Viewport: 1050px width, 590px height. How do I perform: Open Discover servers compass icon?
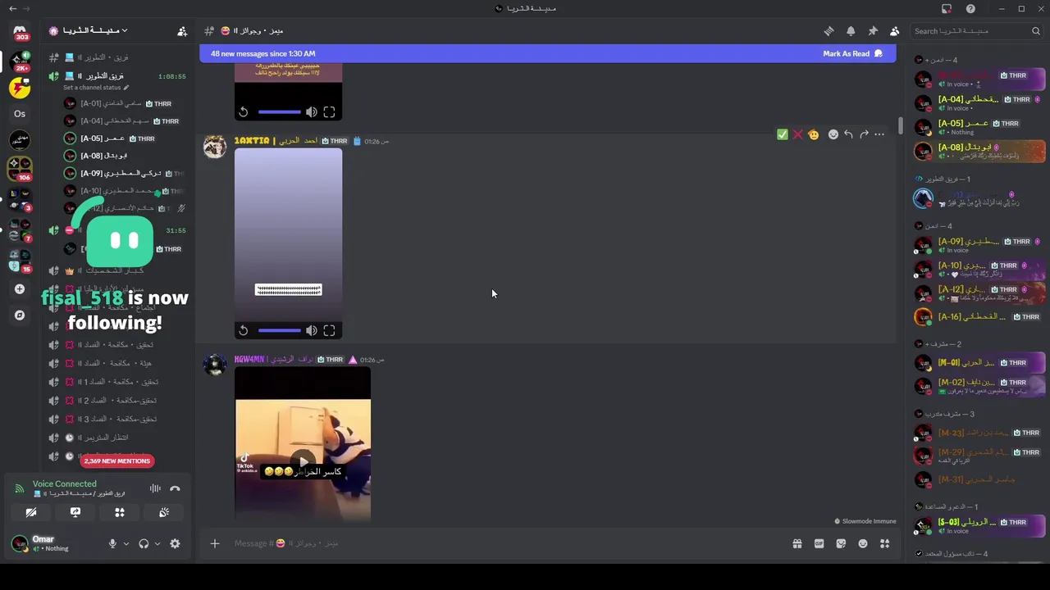click(20, 315)
